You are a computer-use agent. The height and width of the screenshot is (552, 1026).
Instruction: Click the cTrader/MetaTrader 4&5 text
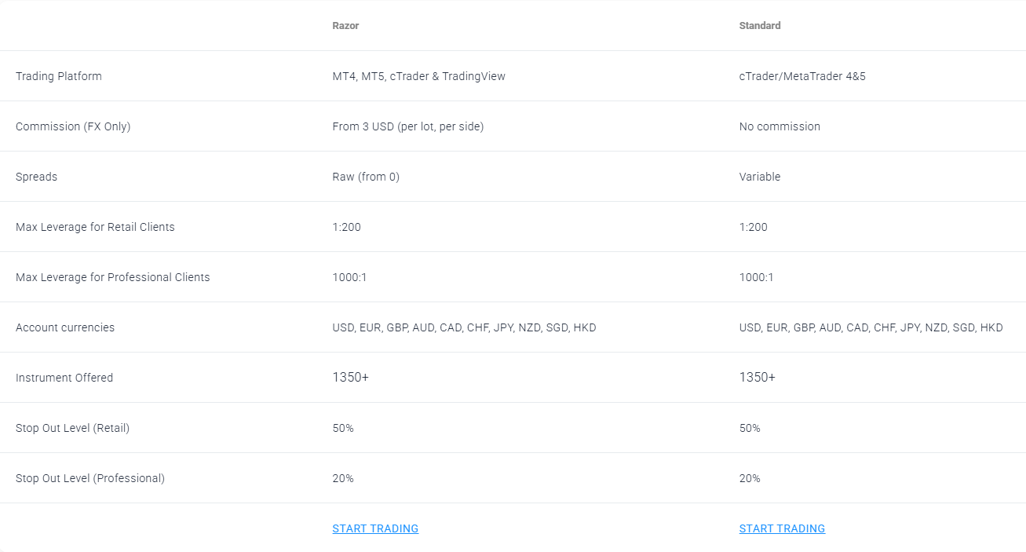coord(802,76)
